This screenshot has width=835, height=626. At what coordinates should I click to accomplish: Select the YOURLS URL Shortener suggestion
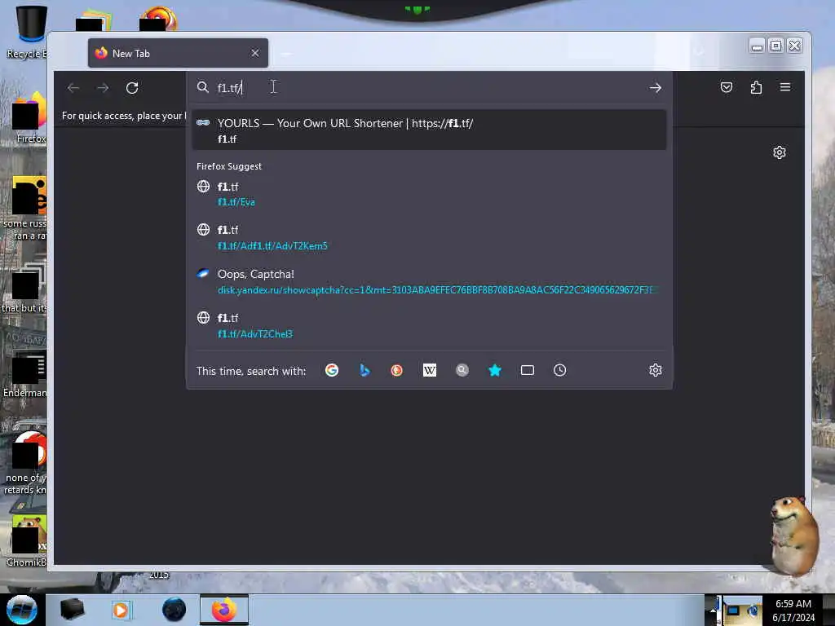coord(429,130)
